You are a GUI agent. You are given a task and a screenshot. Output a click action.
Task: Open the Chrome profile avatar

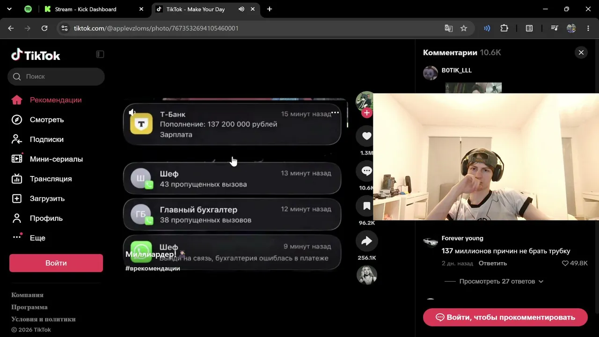click(x=571, y=28)
